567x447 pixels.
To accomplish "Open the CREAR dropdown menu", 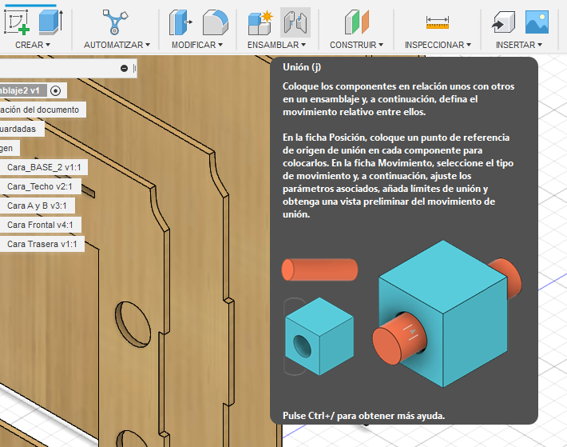I will click(x=33, y=45).
